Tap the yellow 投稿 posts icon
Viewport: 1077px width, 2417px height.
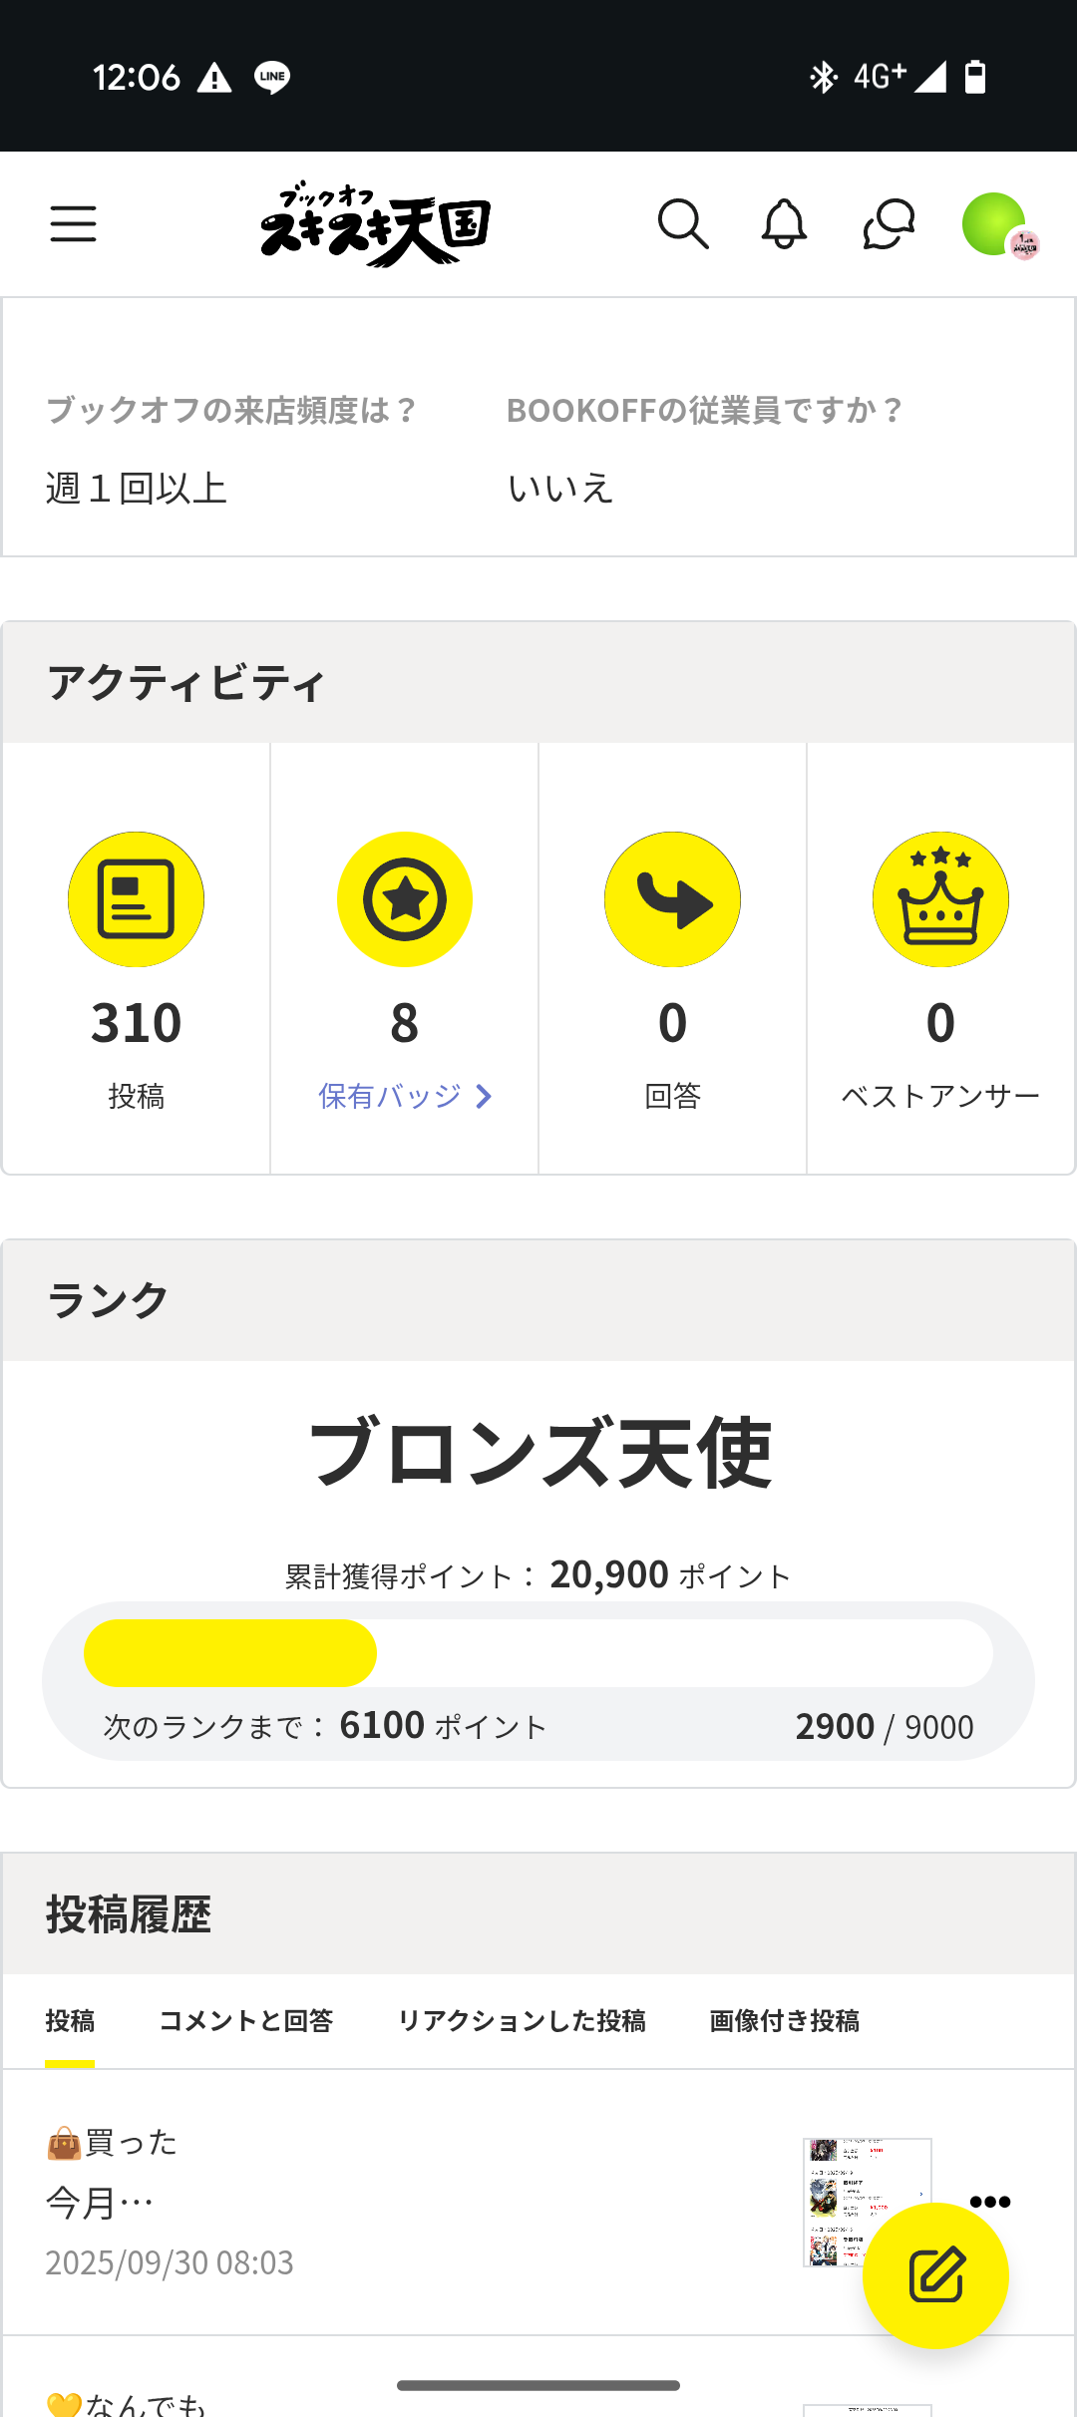(x=136, y=899)
